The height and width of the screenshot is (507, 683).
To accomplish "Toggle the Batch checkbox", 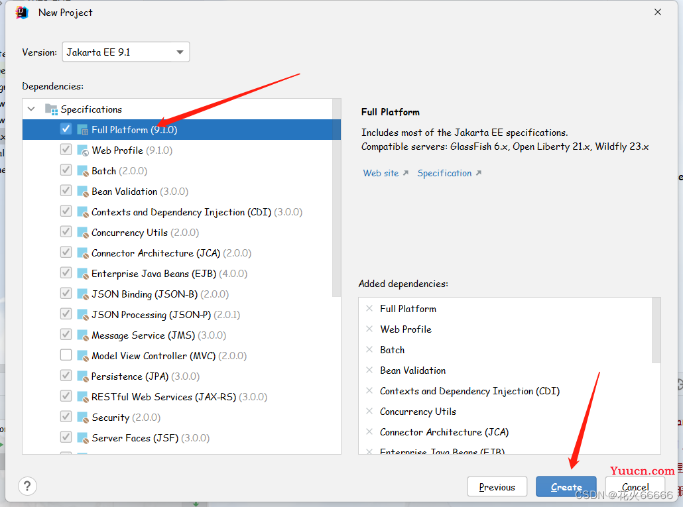I will click(x=66, y=170).
